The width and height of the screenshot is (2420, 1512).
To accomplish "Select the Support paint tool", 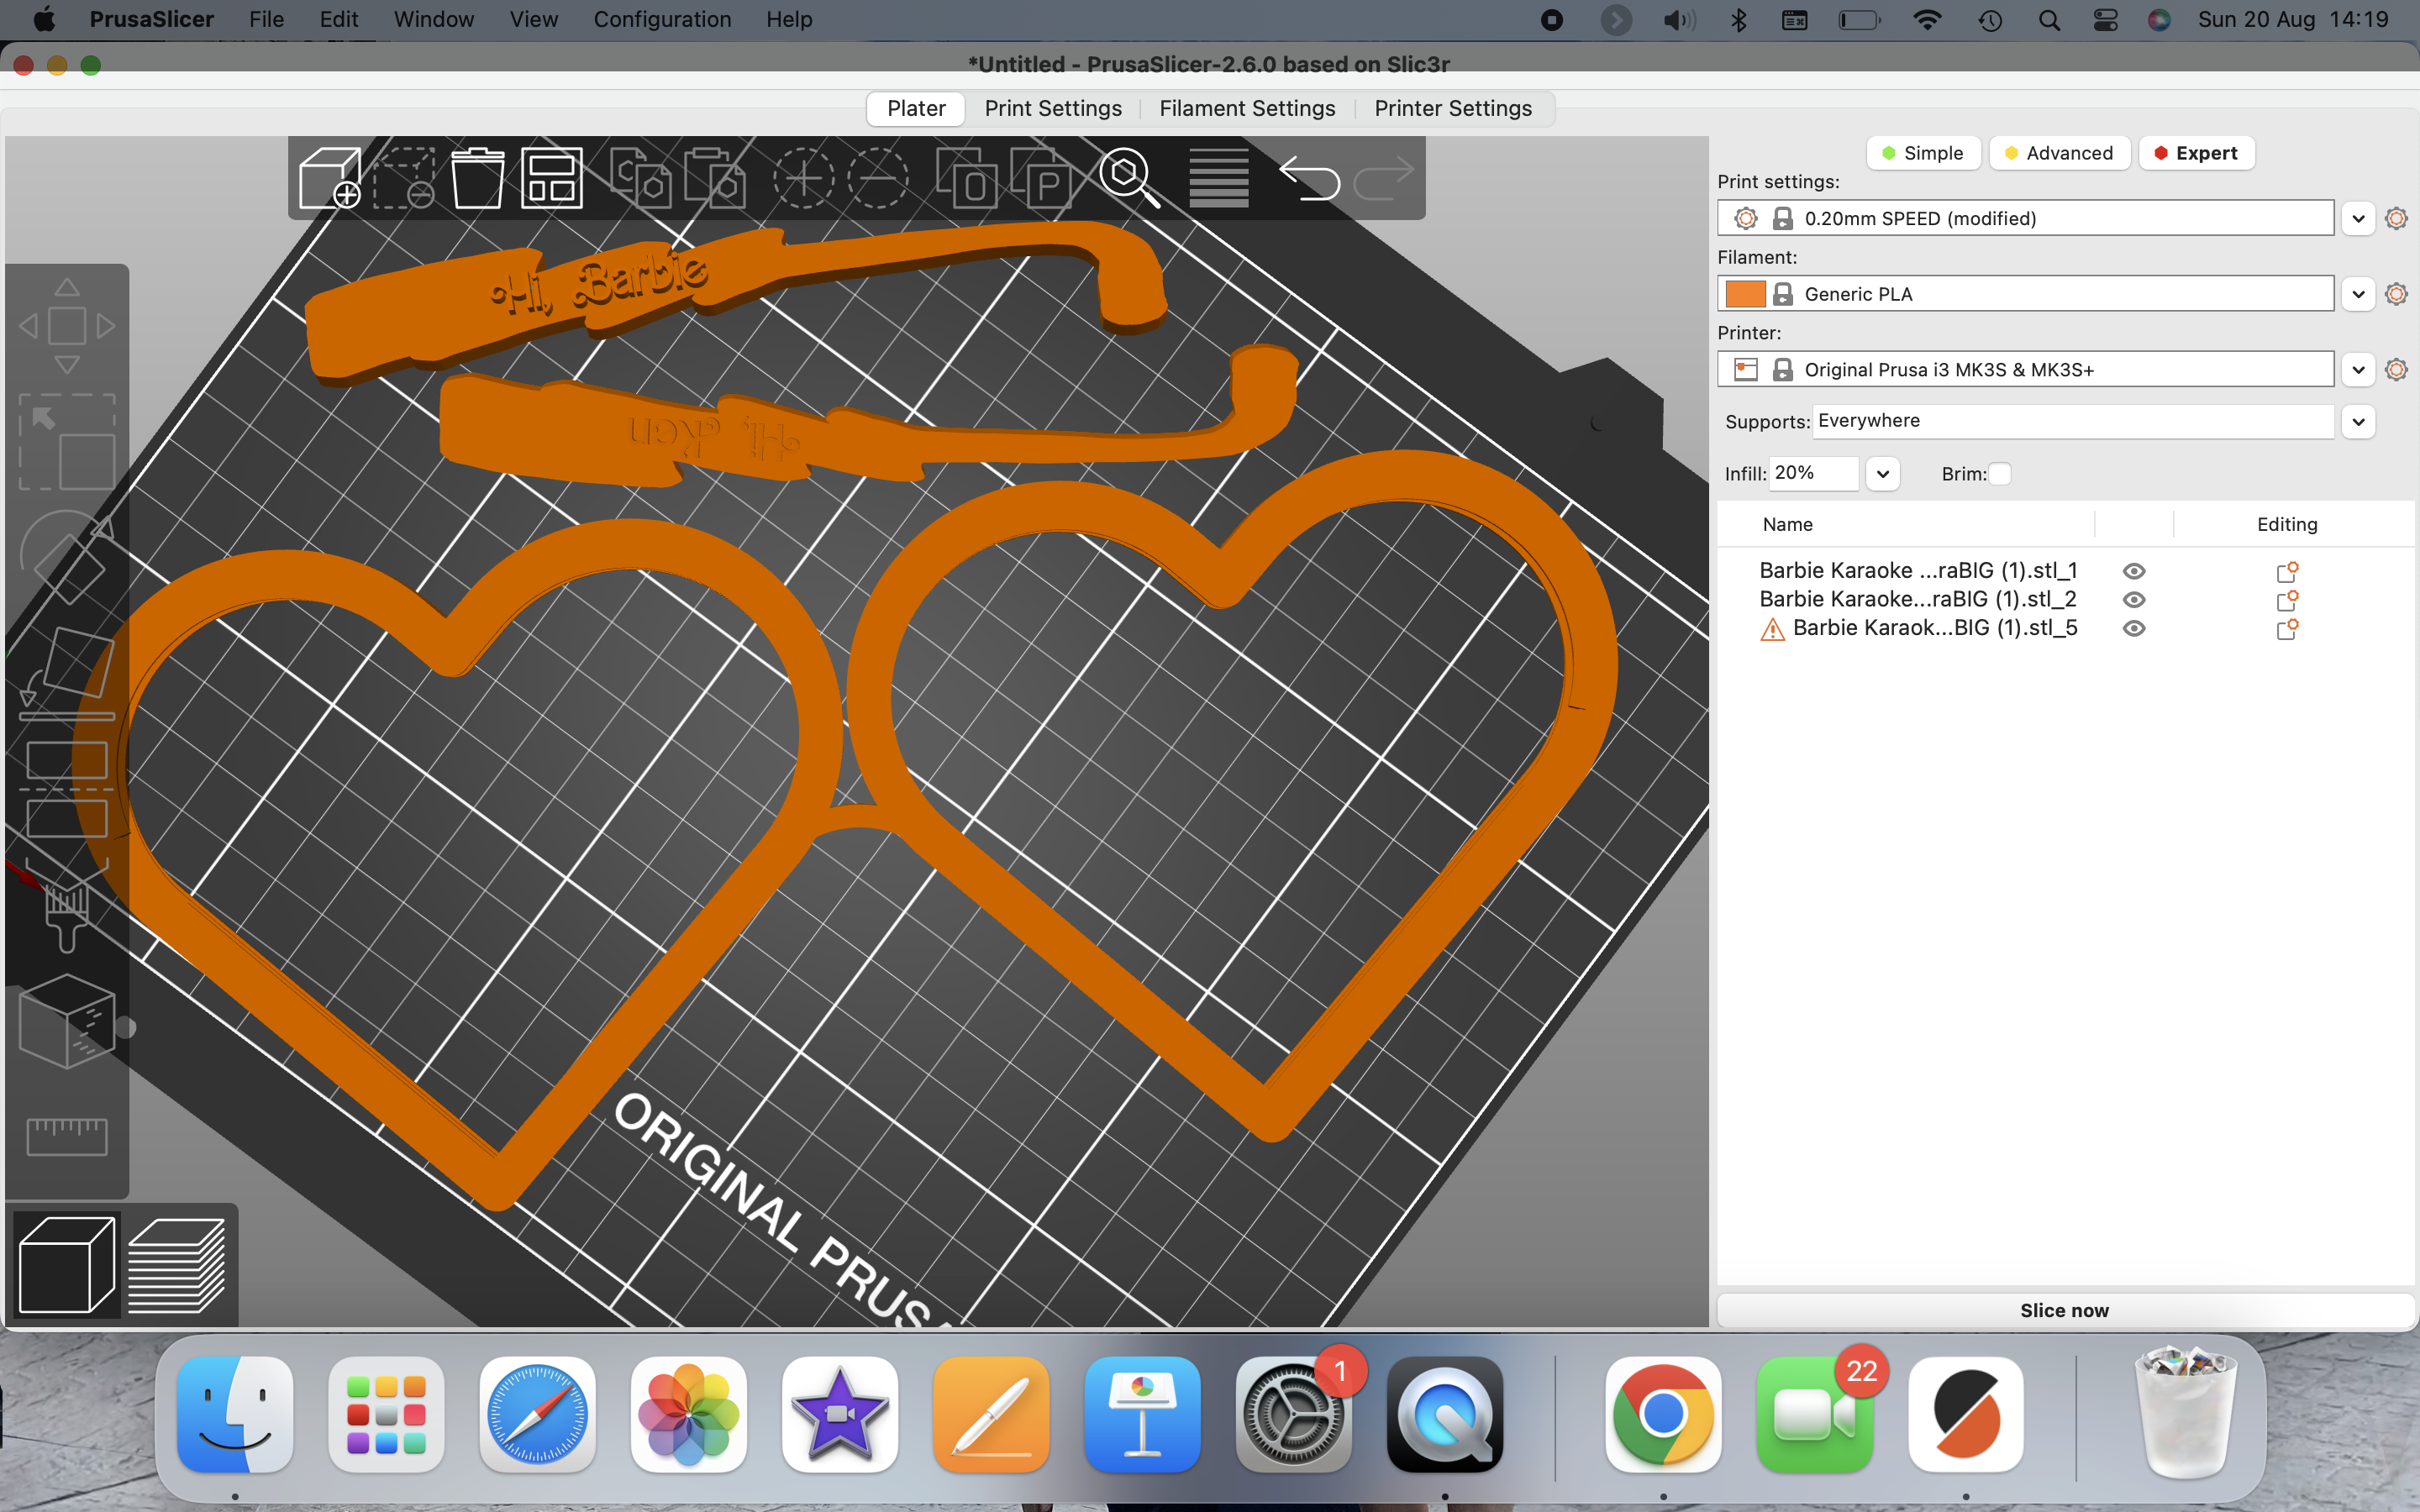I will pos(66,900).
